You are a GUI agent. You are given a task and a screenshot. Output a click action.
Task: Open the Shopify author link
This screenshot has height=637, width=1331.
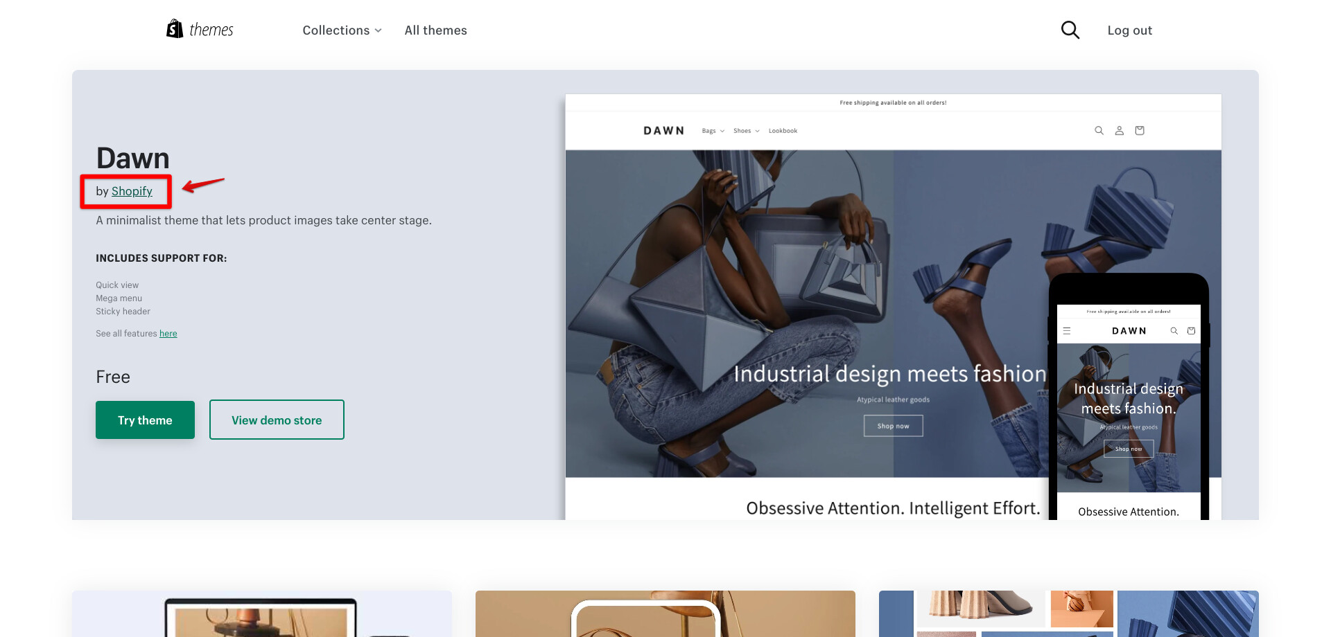click(132, 191)
